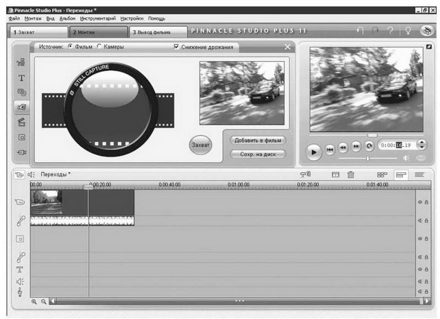Open the disc menu tool in toolbox
The width and height of the screenshot is (440, 319).
[x=21, y=92]
